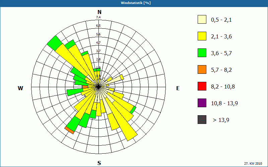The width and height of the screenshot is (268, 167).
Task: Click the purple 10,8 - 13,9 legend swatch
Action: [202, 103]
